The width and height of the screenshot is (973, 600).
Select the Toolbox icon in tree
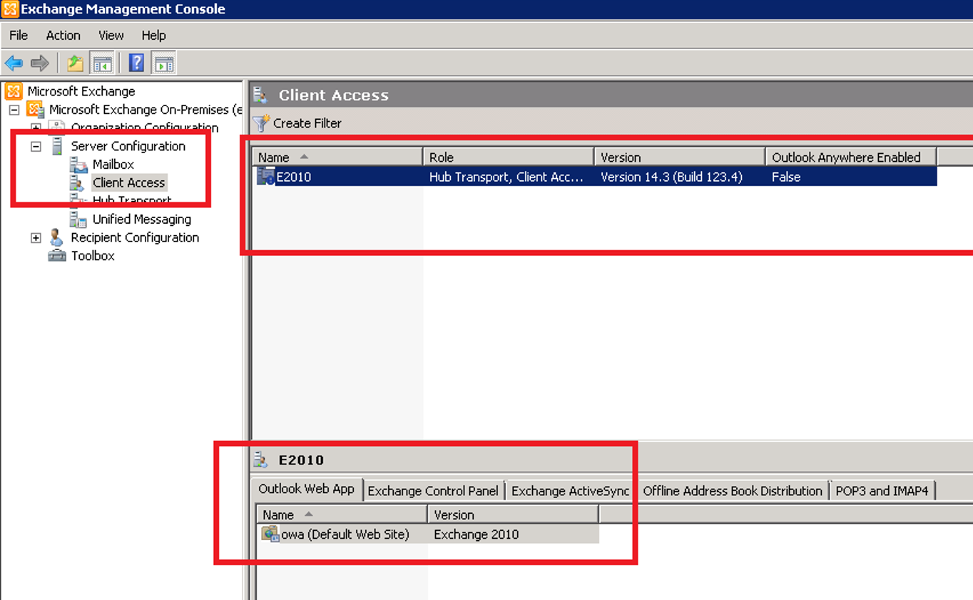point(57,256)
